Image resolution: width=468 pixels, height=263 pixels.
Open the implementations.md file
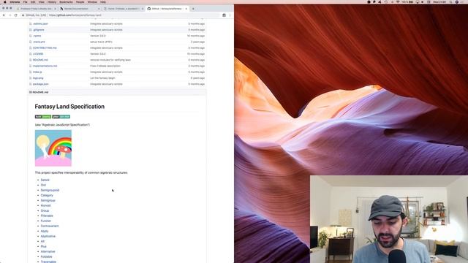[45, 66]
